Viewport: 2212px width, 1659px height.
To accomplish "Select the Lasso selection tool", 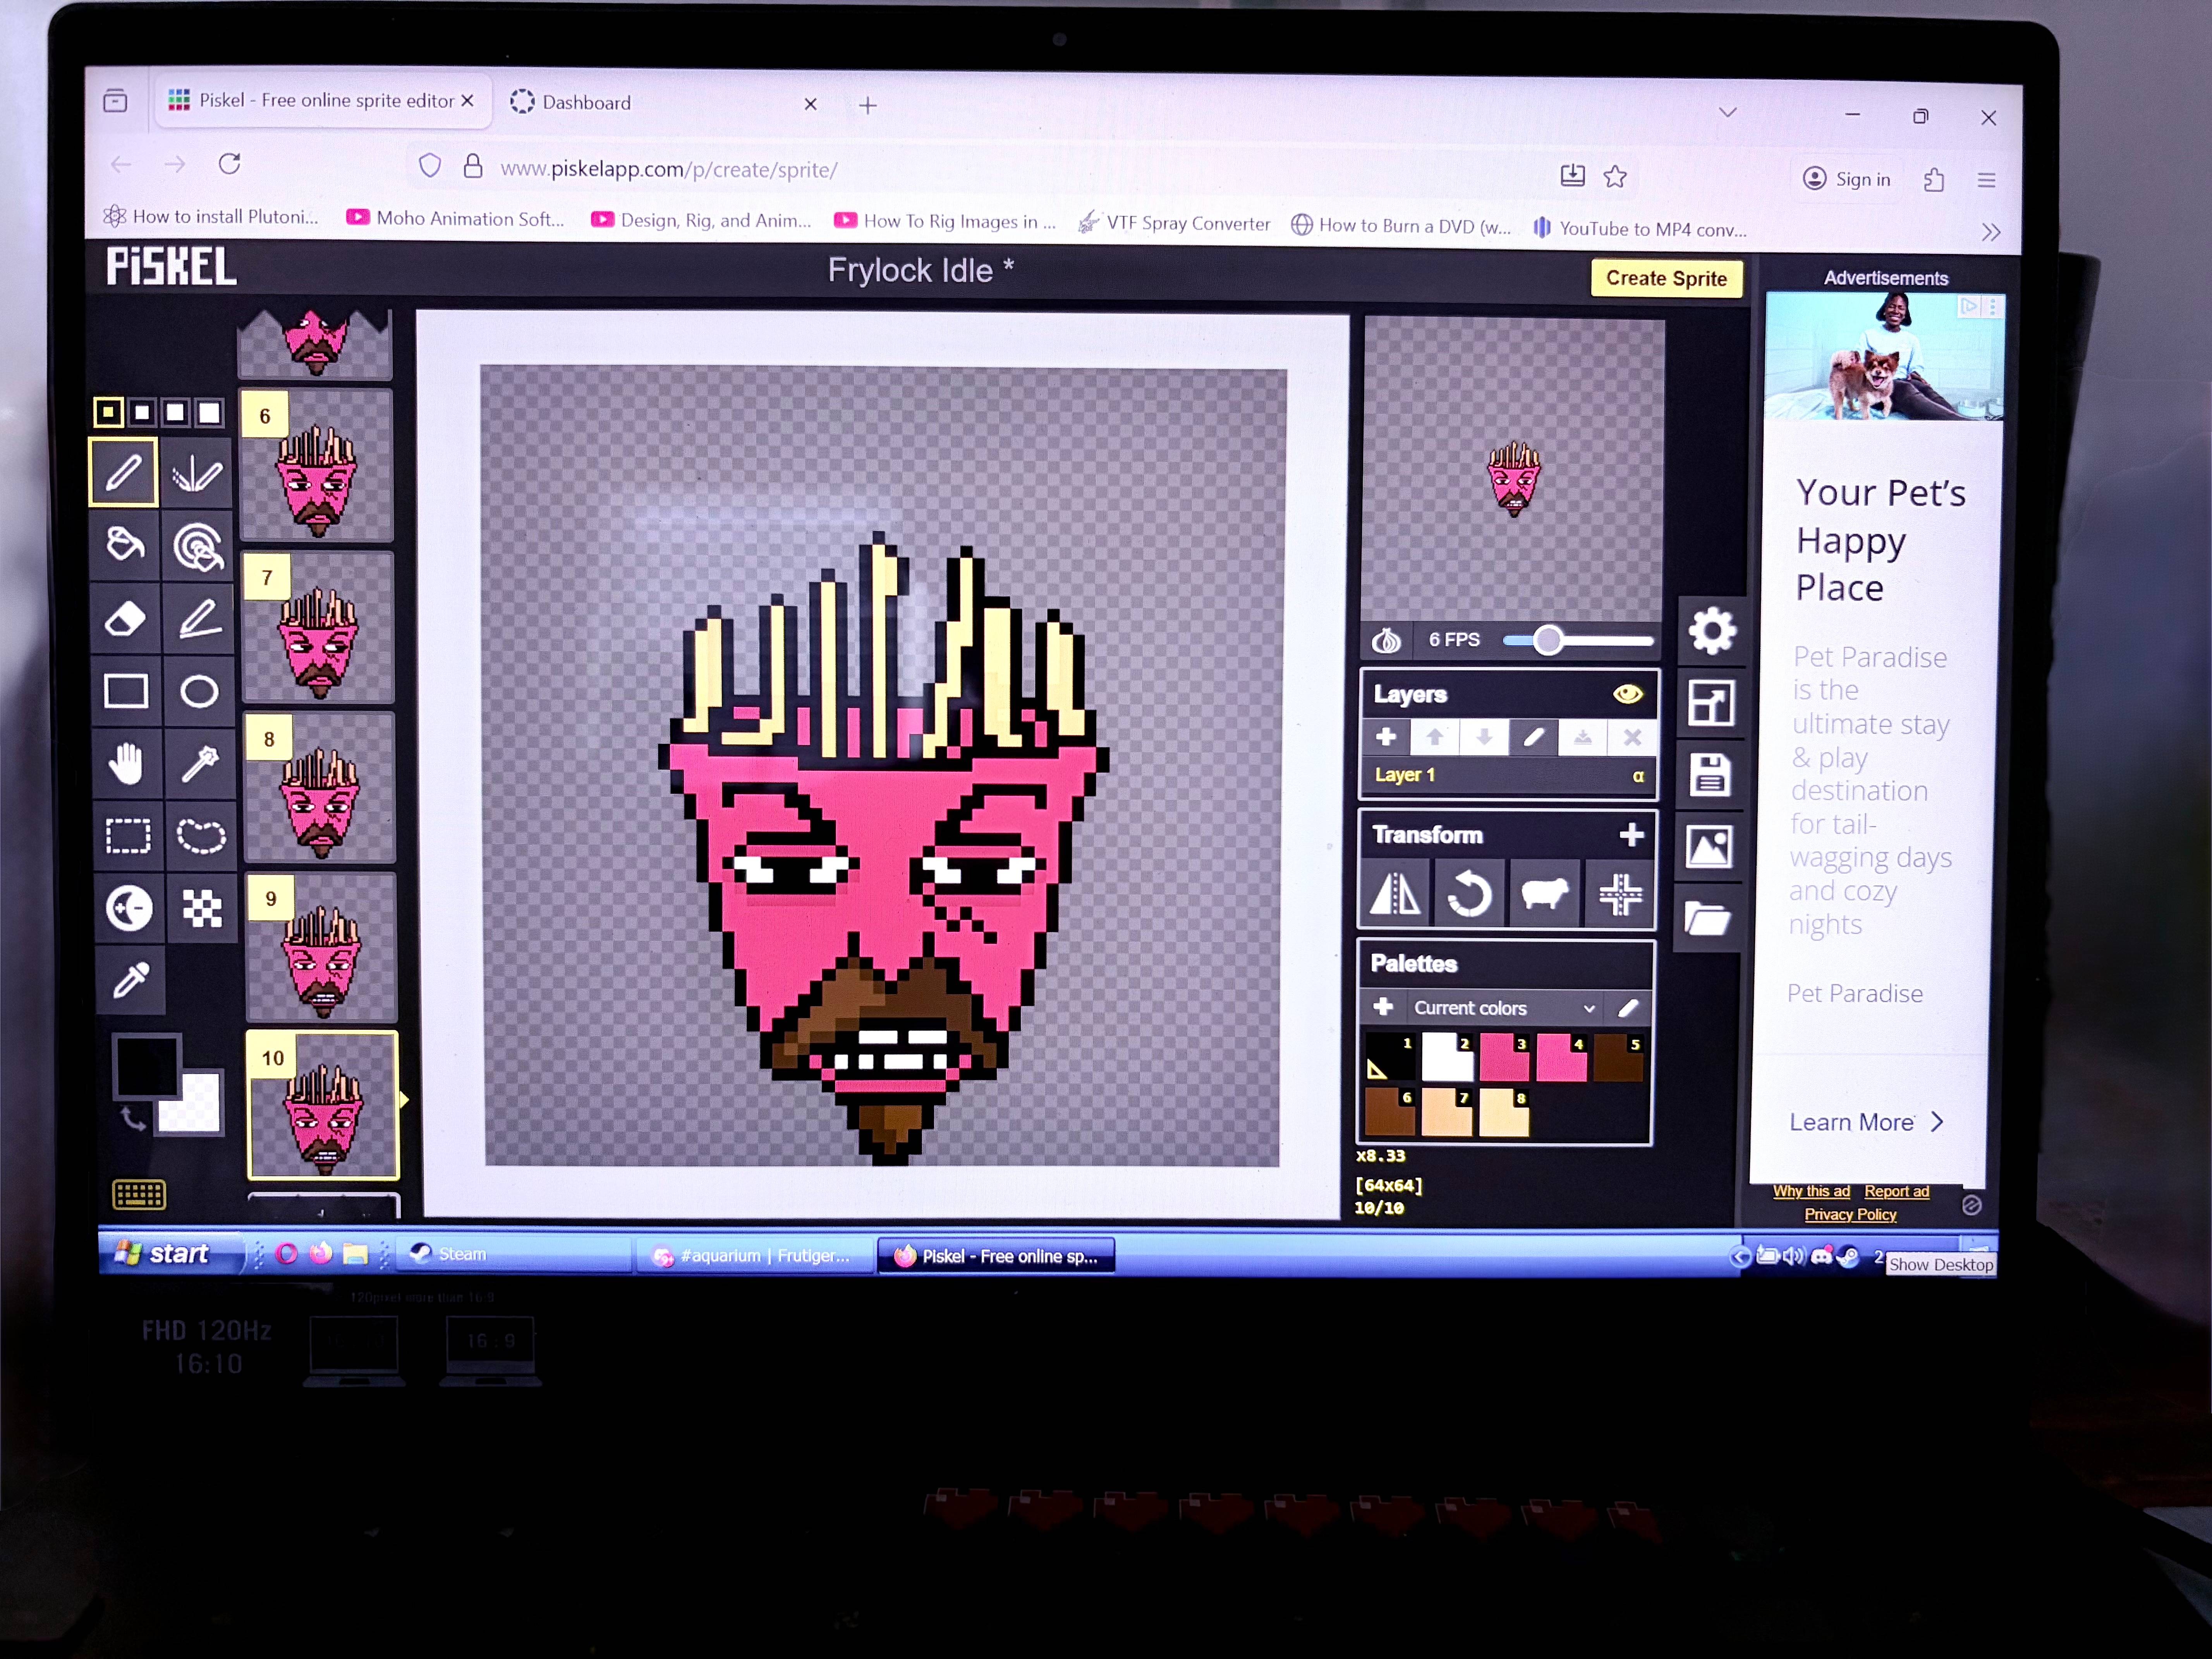I will tap(201, 836).
